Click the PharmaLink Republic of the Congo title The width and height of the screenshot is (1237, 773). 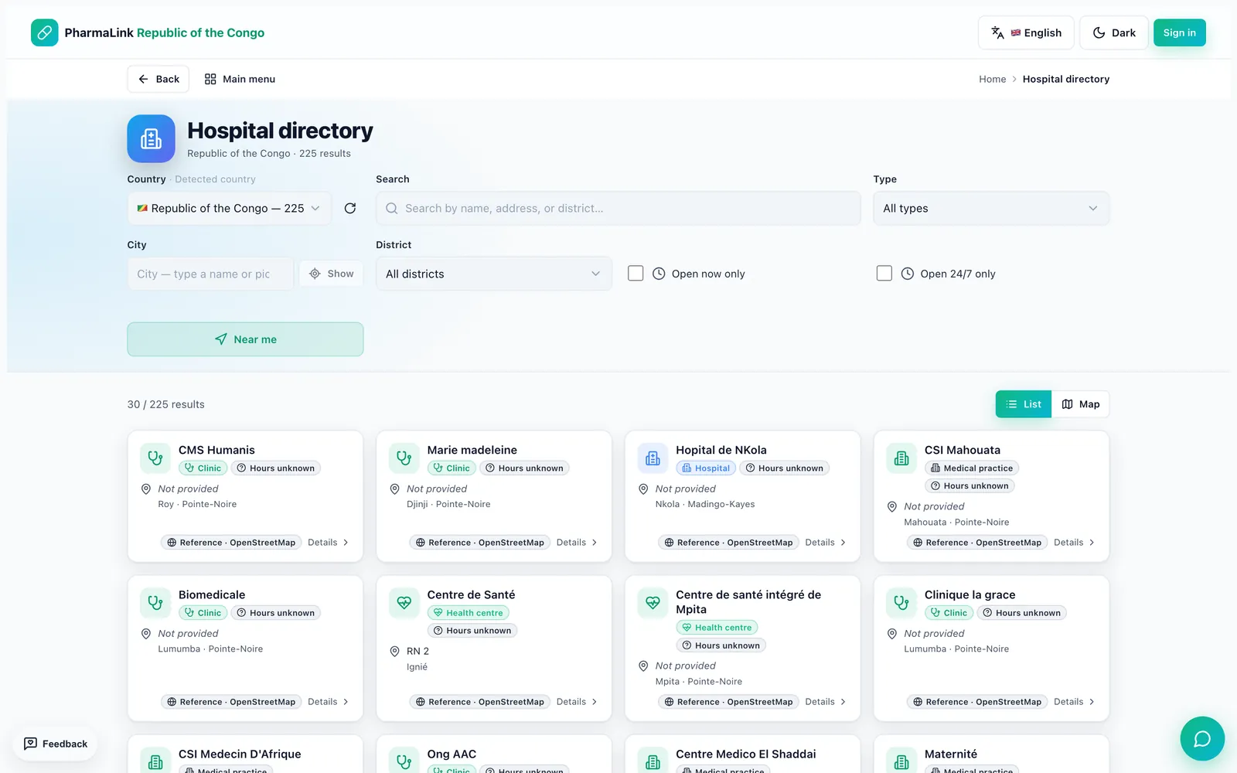coord(165,32)
